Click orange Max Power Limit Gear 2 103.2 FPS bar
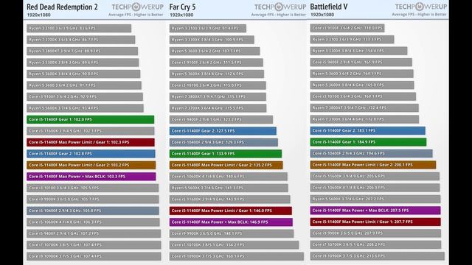 pos(91,165)
